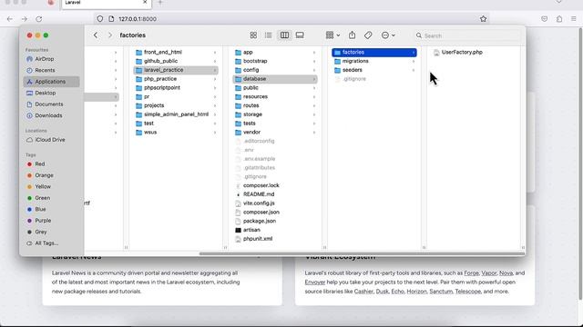Show All Tags in sidebar
Image resolution: width=583 pixels, height=327 pixels.
coord(51,243)
